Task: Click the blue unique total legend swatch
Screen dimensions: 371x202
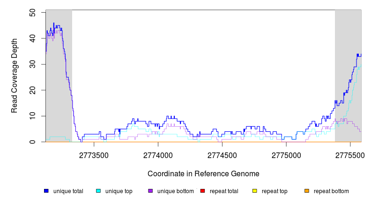Action: (46, 191)
